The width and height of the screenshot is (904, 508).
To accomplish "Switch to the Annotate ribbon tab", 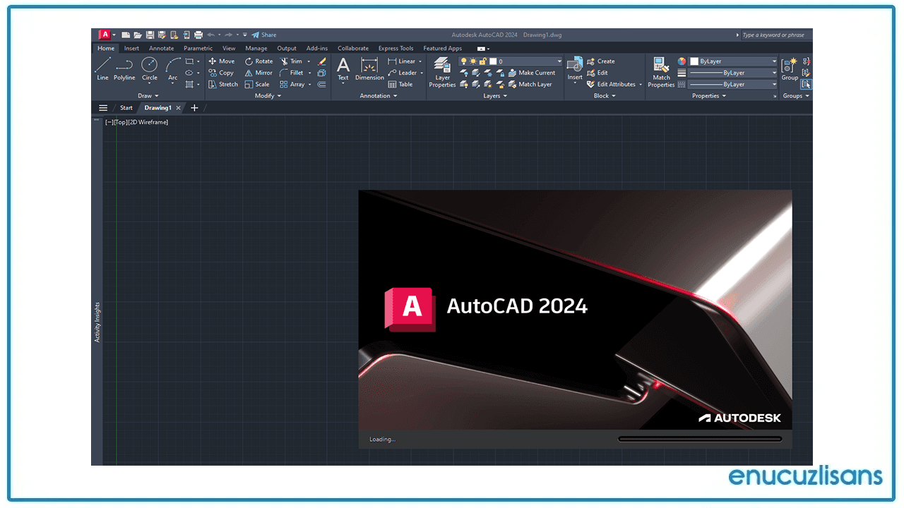I will tap(162, 49).
